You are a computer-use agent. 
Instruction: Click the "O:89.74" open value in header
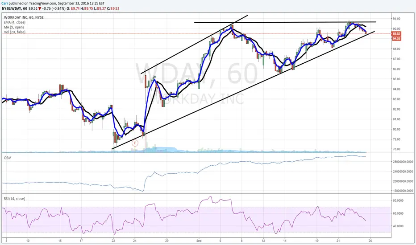tap(73, 8)
